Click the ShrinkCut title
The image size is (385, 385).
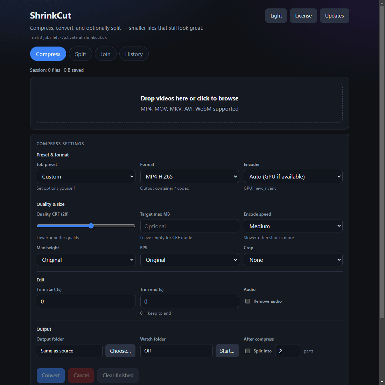tap(50, 15)
